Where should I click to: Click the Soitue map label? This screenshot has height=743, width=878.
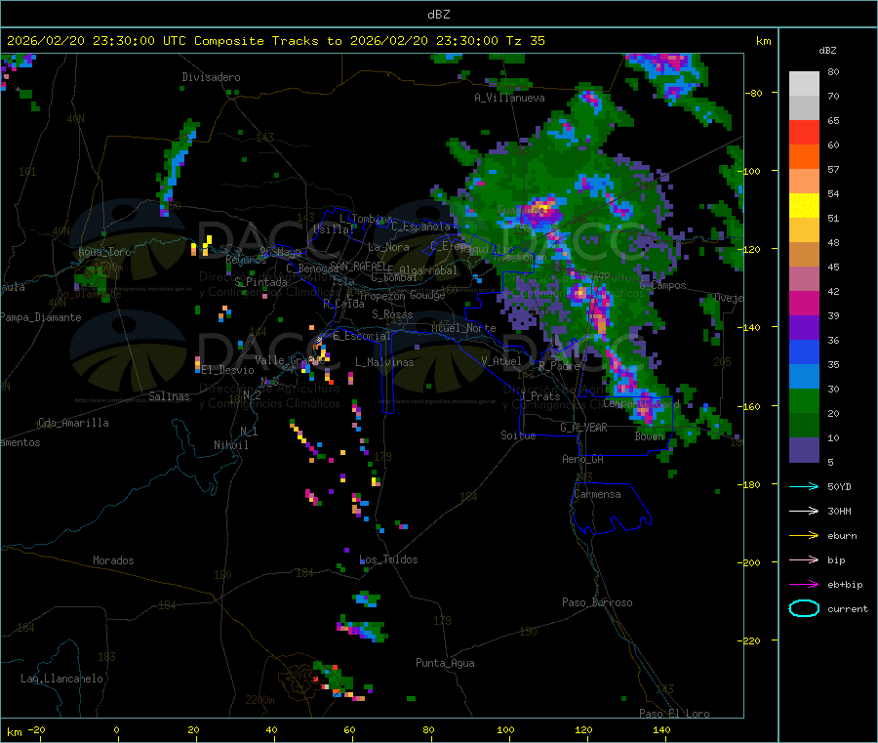pyautogui.click(x=518, y=435)
